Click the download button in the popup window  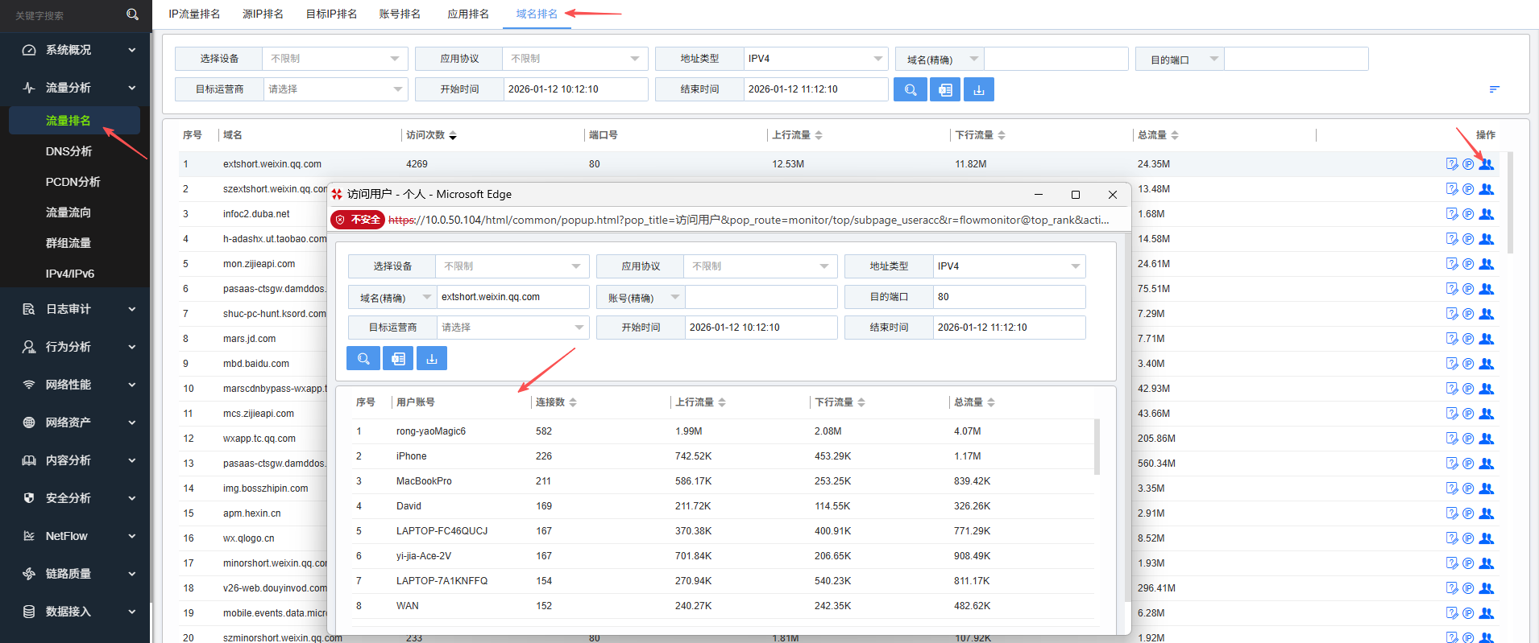(x=432, y=359)
